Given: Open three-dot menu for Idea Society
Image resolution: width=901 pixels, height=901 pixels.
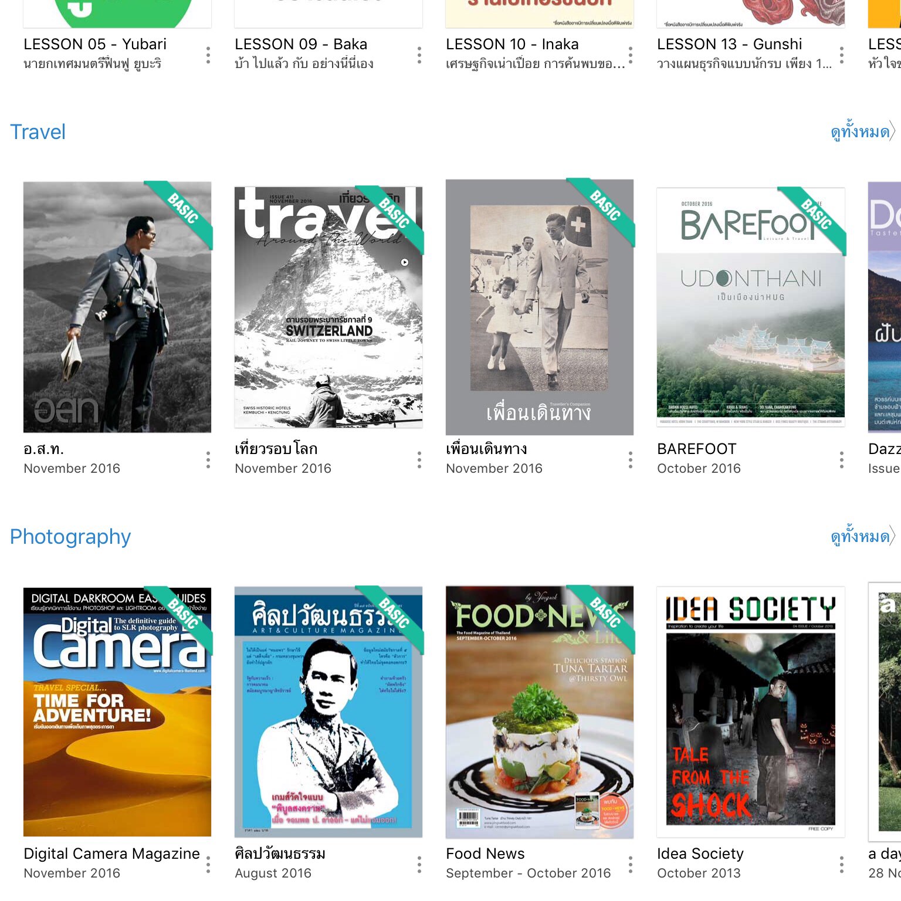Looking at the screenshot, I should coord(842,864).
